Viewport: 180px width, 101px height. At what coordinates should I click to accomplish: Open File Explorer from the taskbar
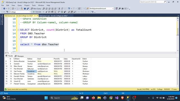99,98
